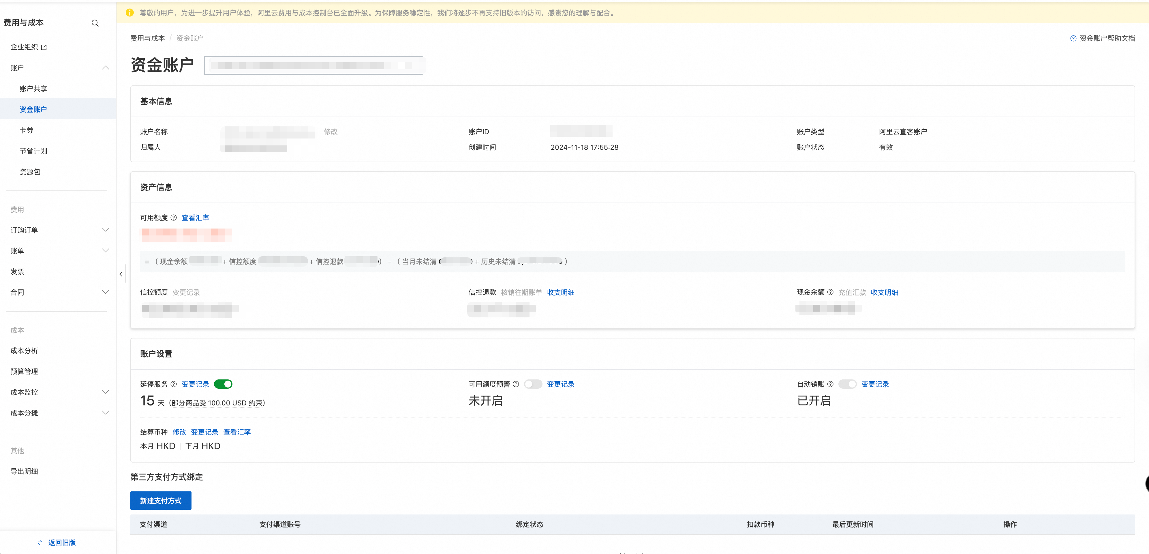Image resolution: width=1149 pixels, height=554 pixels.
Task: Click the external link icon beside 企业组织
Action: point(44,47)
